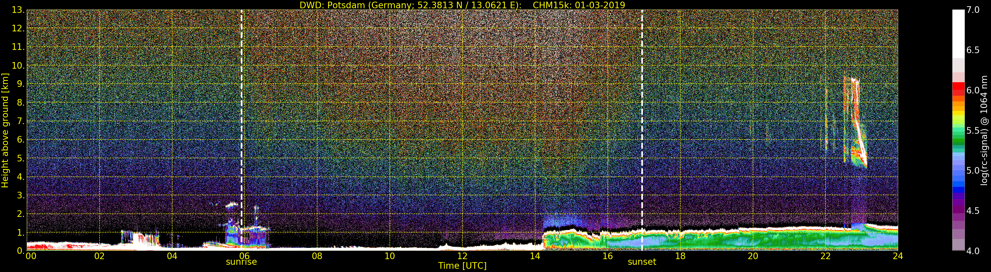Click time axis tick label '20'
Viewport: 991px width, 272px height.
click(x=753, y=256)
